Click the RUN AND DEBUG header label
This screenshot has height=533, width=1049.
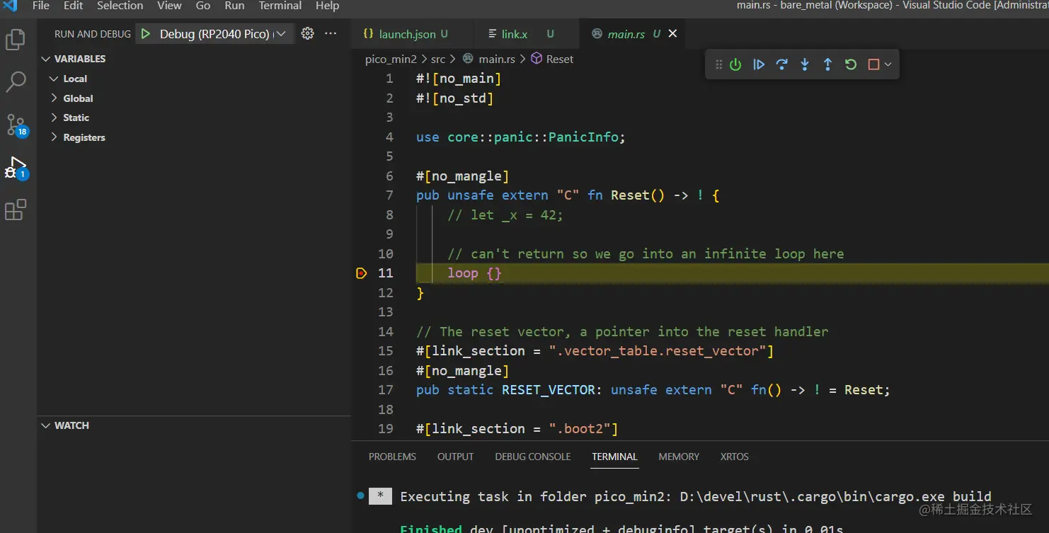[x=93, y=33]
